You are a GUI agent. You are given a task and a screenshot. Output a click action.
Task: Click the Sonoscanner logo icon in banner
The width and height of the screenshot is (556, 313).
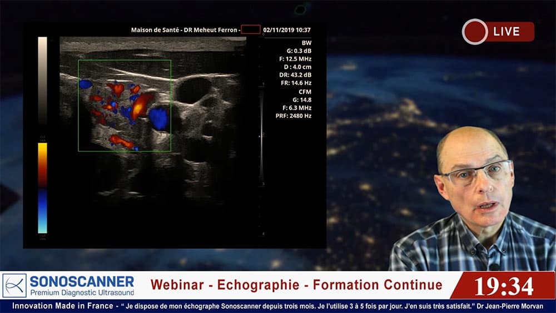pyautogui.click(x=14, y=285)
